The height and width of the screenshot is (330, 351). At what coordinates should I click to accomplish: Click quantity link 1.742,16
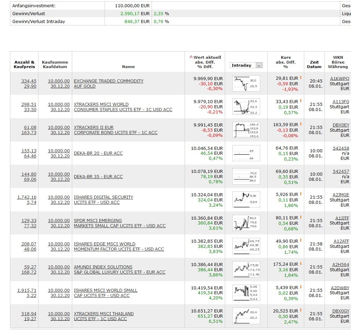26,197
